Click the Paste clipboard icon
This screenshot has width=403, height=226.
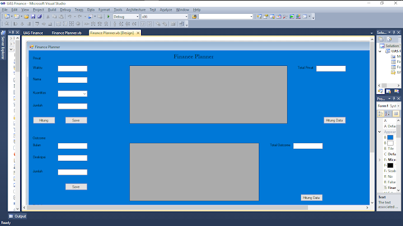pyautogui.click(x=61, y=17)
